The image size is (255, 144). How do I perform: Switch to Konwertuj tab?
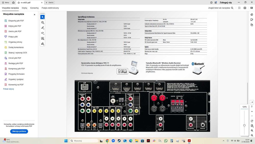(34, 8)
